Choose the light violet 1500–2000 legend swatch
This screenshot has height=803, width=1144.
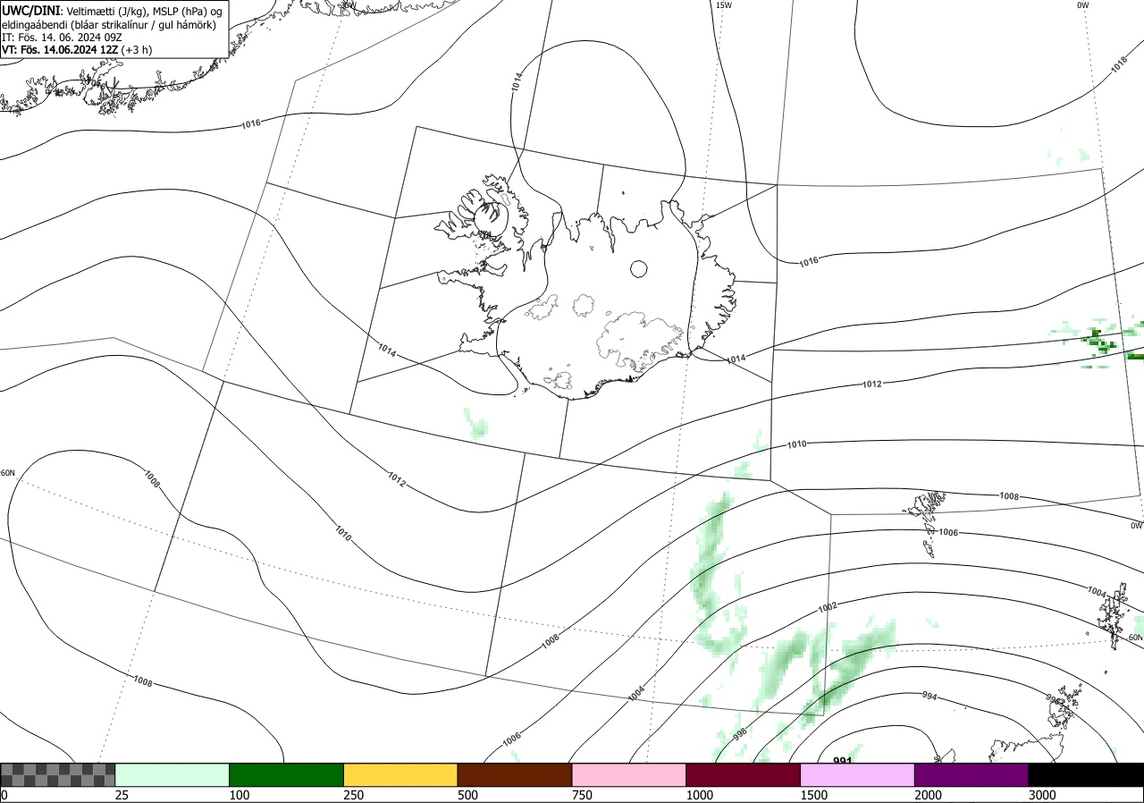[x=858, y=774]
